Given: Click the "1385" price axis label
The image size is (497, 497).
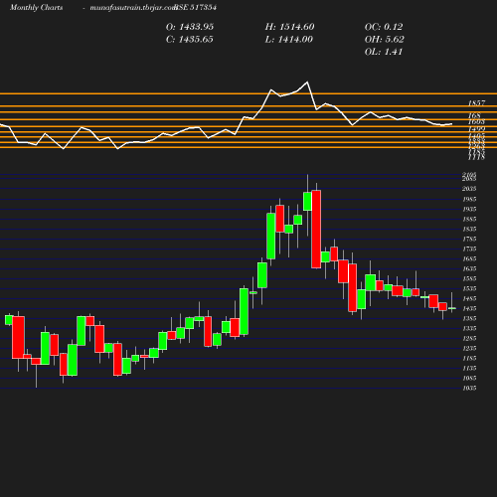Looking at the screenshot, I should point(469,318).
